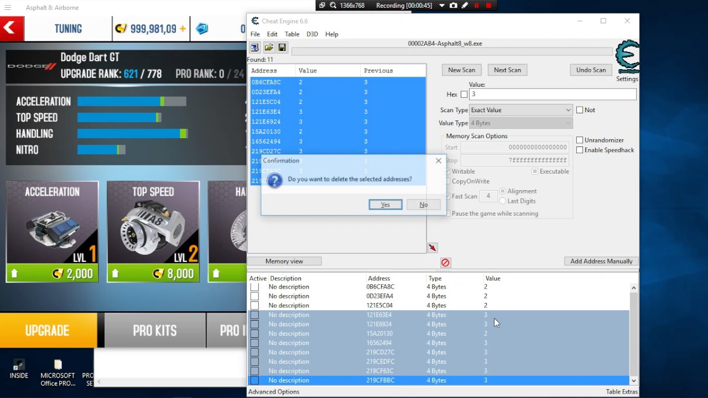Open the INSIDE desktop shortcut

[x=19, y=369]
